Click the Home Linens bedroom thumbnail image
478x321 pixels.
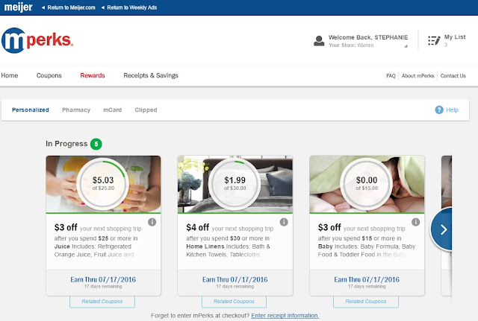[235, 184]
